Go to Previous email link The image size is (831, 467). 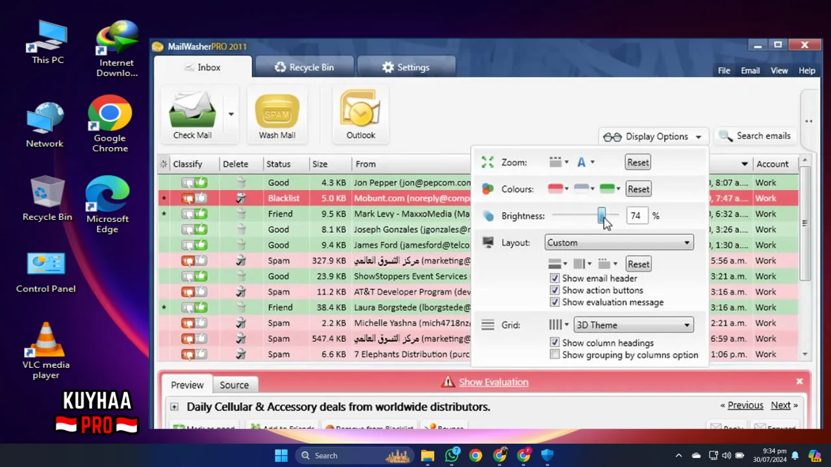(x=745, y=405)
